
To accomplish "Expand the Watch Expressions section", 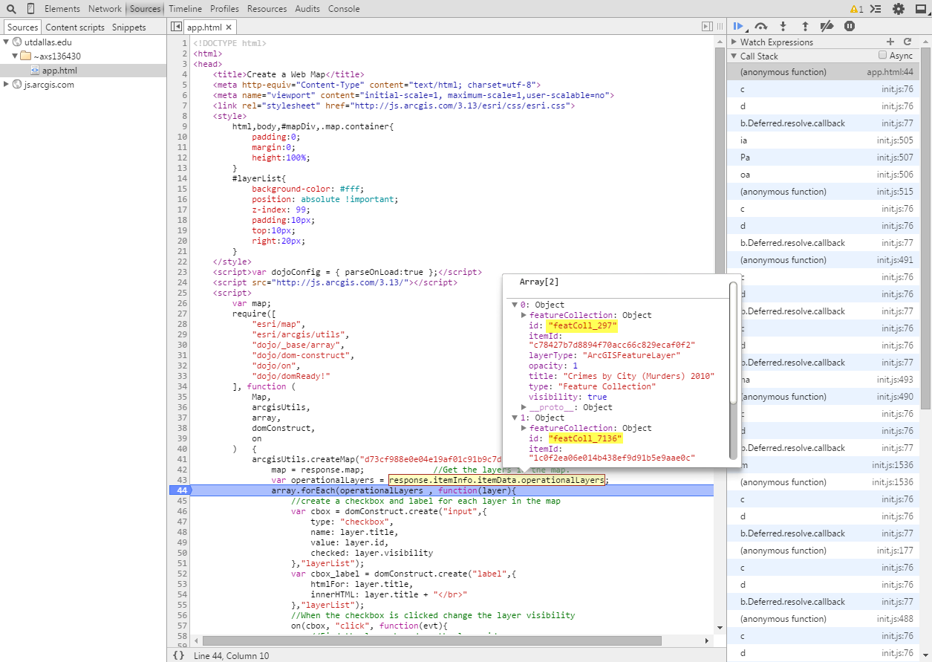I will (x=734, y=42).
